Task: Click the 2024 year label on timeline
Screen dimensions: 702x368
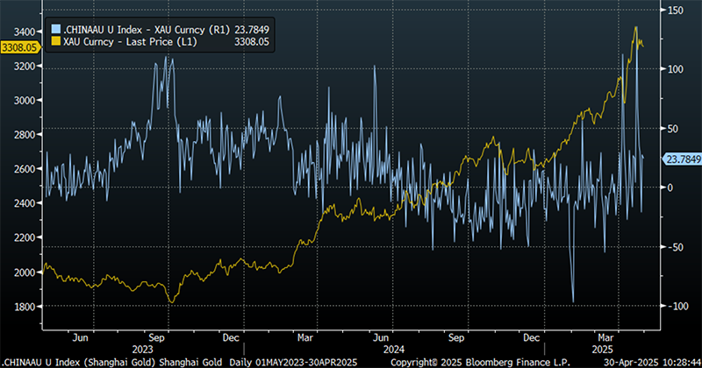Action: click(x=393, y=350)
